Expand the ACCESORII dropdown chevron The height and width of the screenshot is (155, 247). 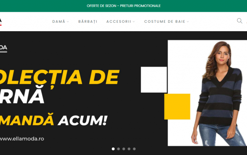[134, 22]
